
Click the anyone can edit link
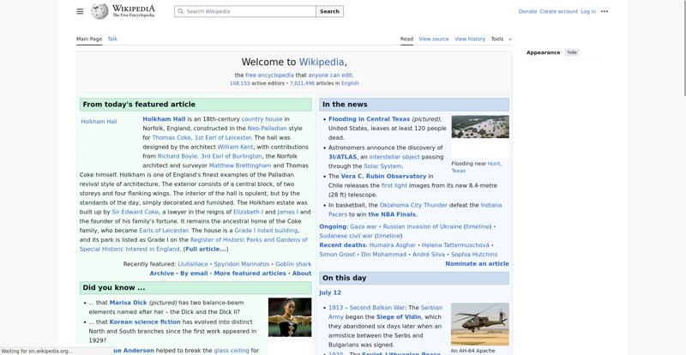(330, 75)
